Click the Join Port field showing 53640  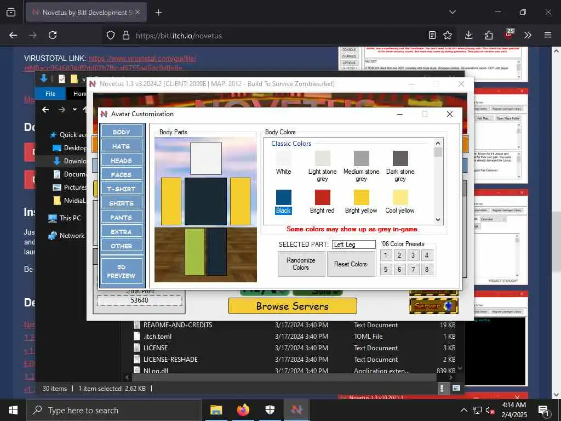[139, 300]
